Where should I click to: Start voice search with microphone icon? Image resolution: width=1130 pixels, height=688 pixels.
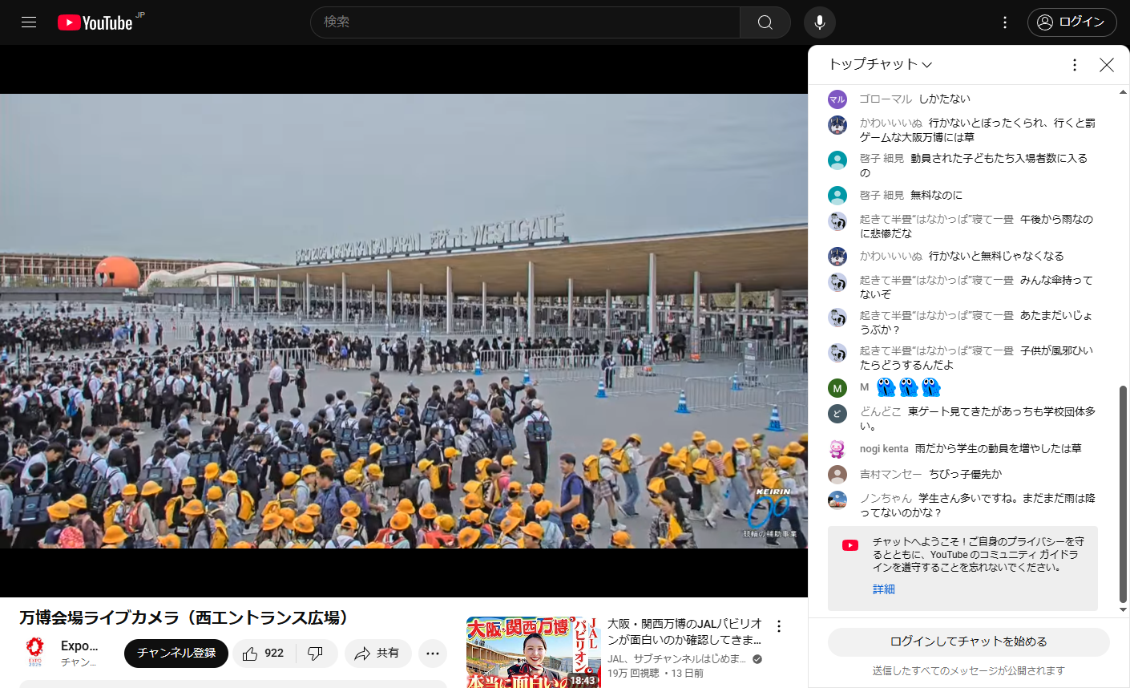pyautogui.click(x=819, y=22)
